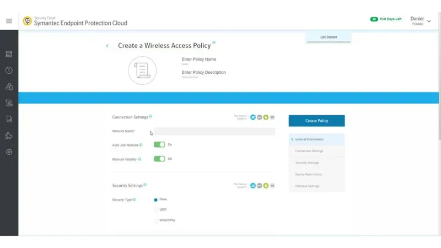Collapse the General Information section chevron

point(292,139)
